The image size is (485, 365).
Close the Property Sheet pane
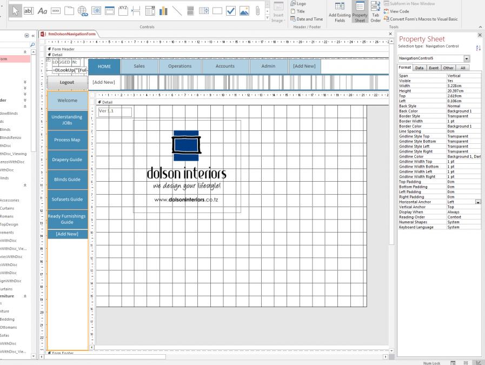pyautogui.click(x=480, y=35)
